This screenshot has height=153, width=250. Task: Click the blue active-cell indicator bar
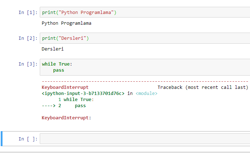[x=1, y=139]
